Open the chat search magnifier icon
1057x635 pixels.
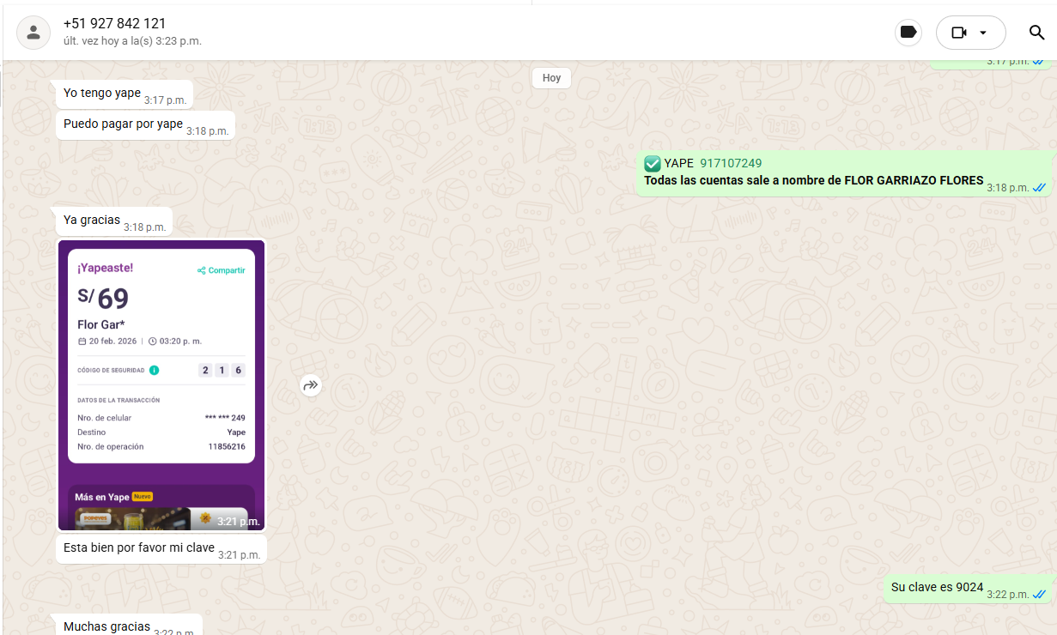(x=1036, y=33)
